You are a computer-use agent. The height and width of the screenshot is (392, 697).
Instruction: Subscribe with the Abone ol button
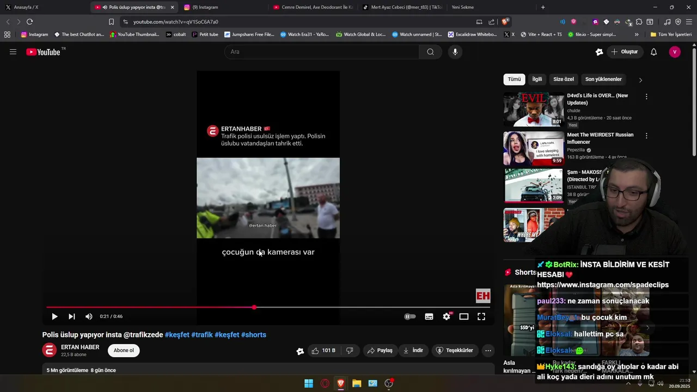point(124,350)
